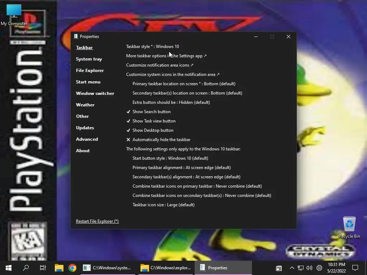The width and height of the screenshot is (367, 275).
Task: Open the notification center icon
Action: click(x=355, y=268)
